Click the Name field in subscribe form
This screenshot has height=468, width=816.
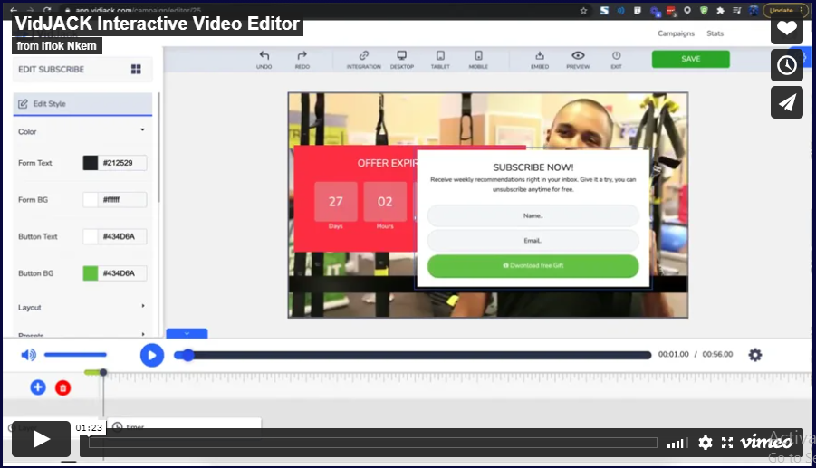[533, 215]
